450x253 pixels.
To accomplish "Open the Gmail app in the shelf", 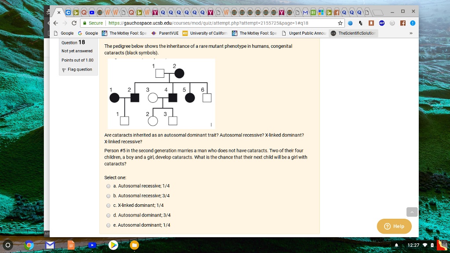I will tap(50, 245).
